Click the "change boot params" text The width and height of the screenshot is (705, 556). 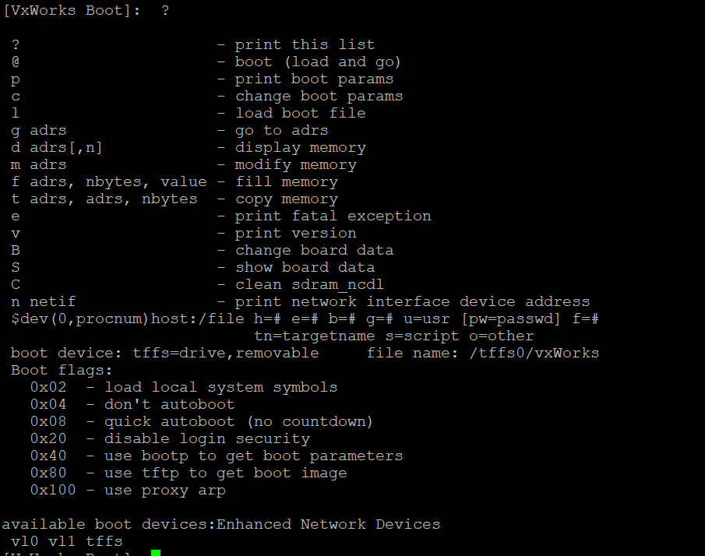coord(319,97)
